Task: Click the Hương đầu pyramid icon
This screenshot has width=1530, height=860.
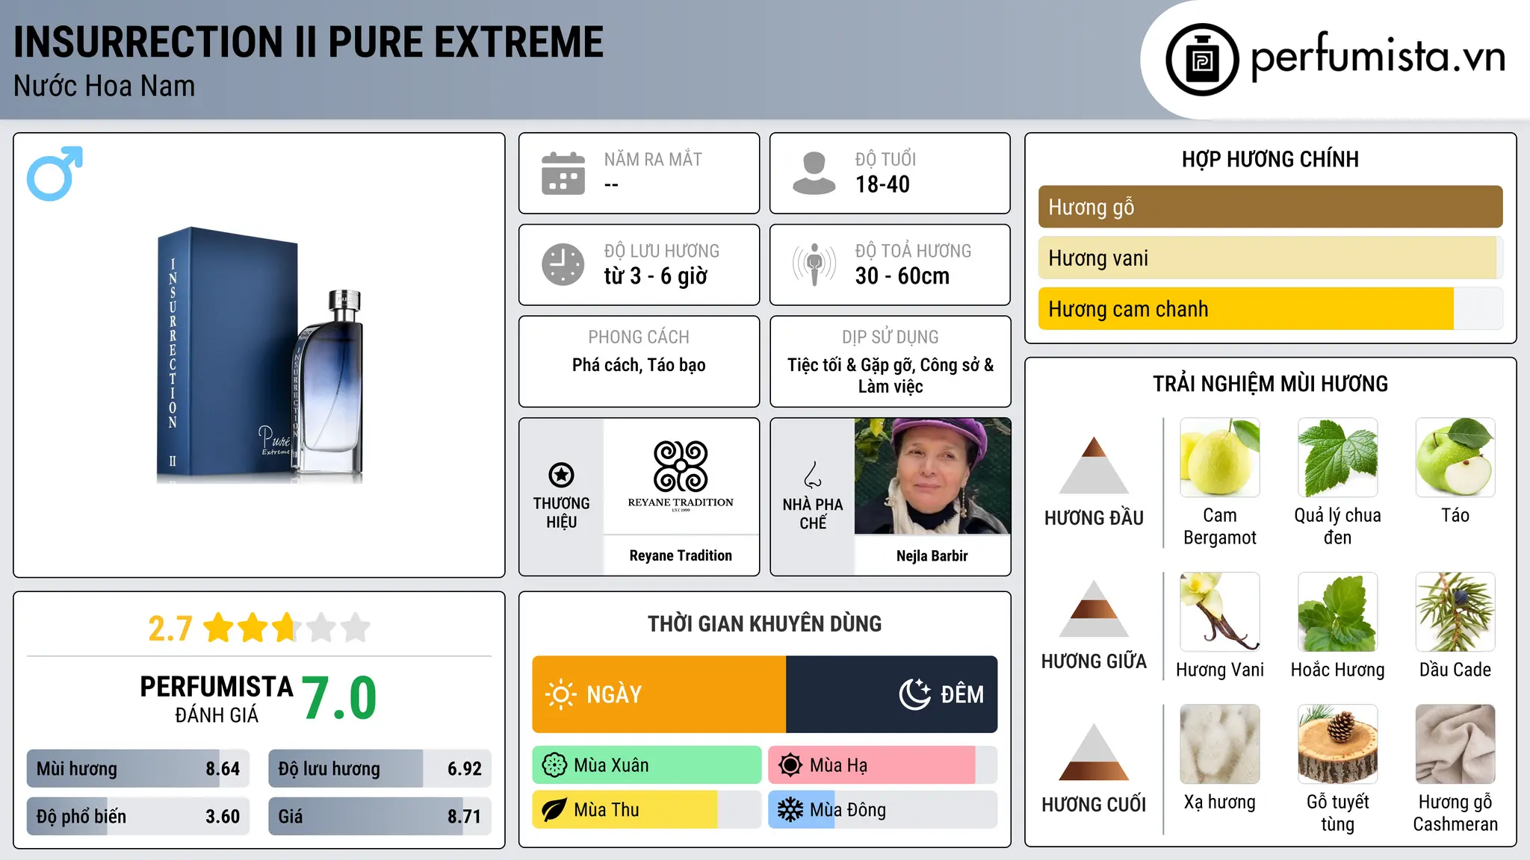Action: [x=1094, y=465]
